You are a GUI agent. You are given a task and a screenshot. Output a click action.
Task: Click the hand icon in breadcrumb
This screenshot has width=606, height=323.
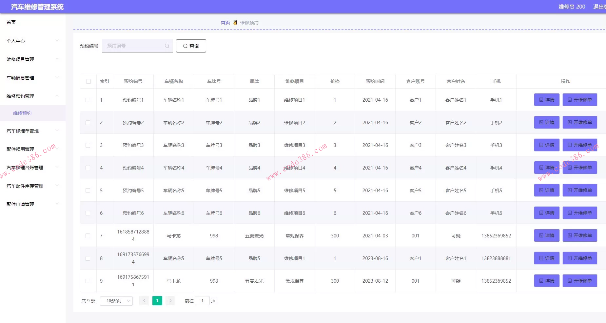click(235, 23)
